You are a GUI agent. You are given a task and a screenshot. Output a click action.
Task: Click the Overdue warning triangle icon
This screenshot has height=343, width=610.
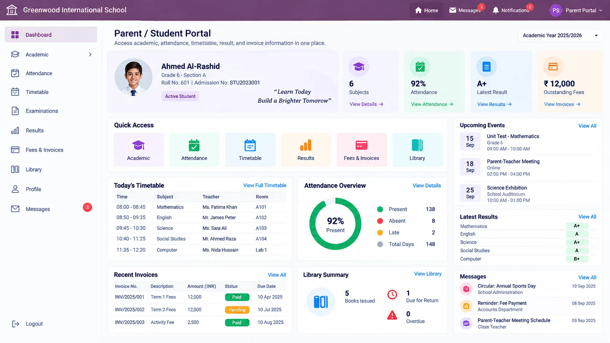[392, 315]
